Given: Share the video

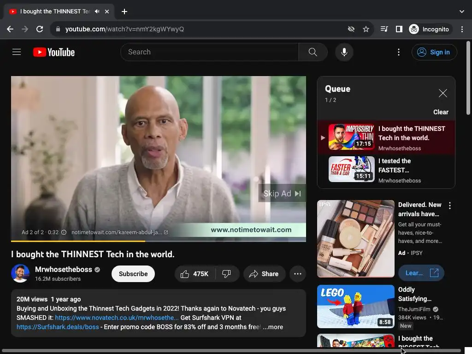Looking at the screenshot, I should pyautogui.click(x=264, y=274).
